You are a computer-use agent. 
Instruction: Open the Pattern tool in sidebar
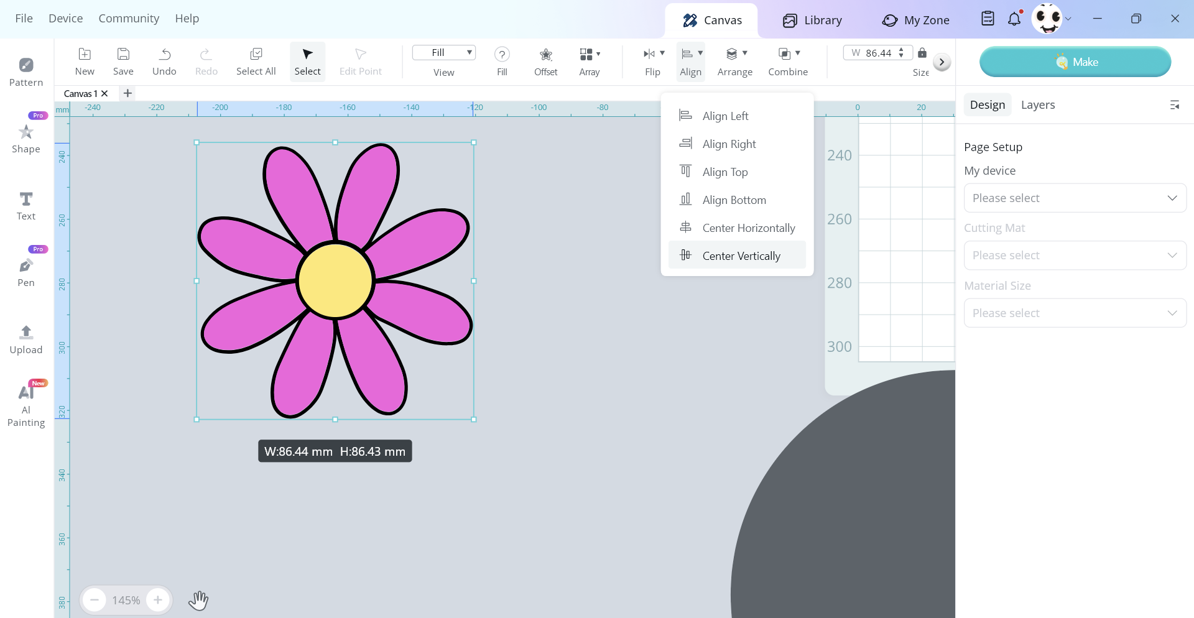(x=26, y=72)
